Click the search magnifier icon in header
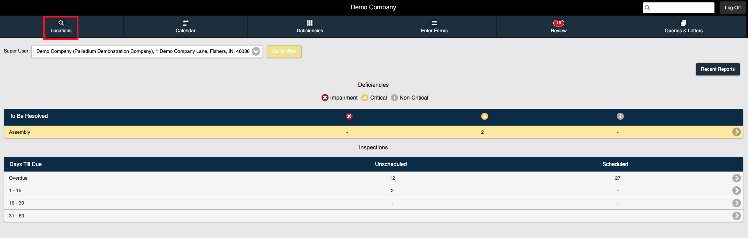The image size is (748, 238). click(x=647, y=8)
